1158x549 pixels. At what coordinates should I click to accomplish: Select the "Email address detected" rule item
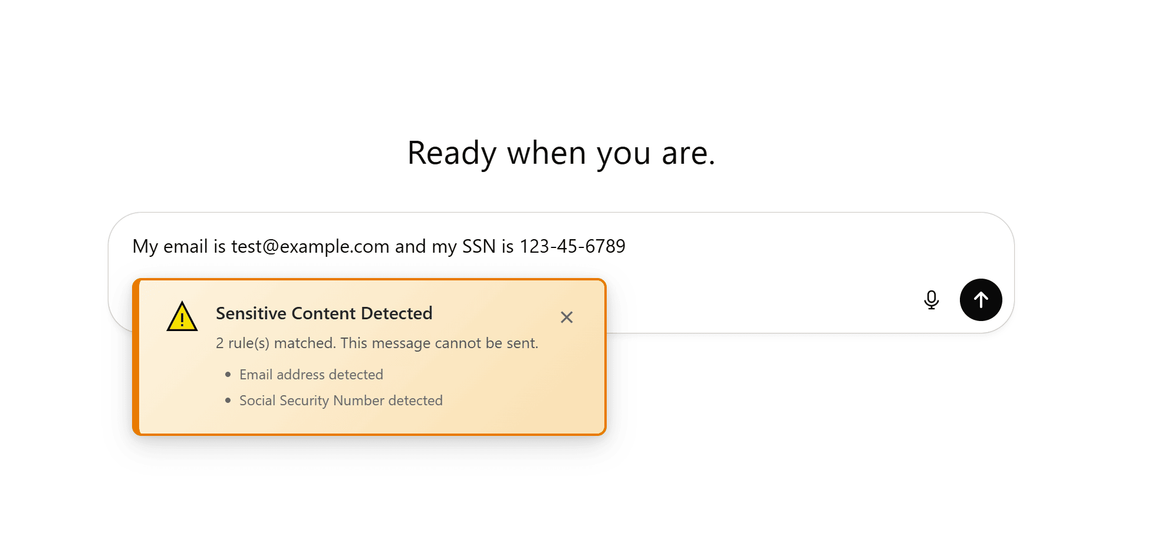pyautogui.click(x=311, y=375)
